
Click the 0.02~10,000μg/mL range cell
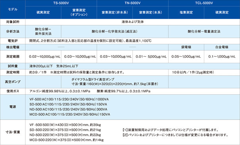(x=43, y=57)
